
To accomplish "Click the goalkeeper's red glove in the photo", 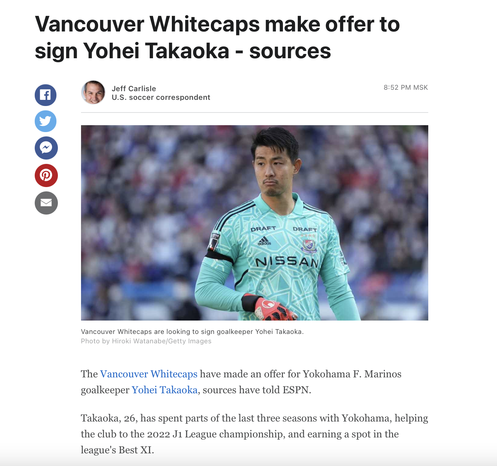I will [x=273, y=310].
